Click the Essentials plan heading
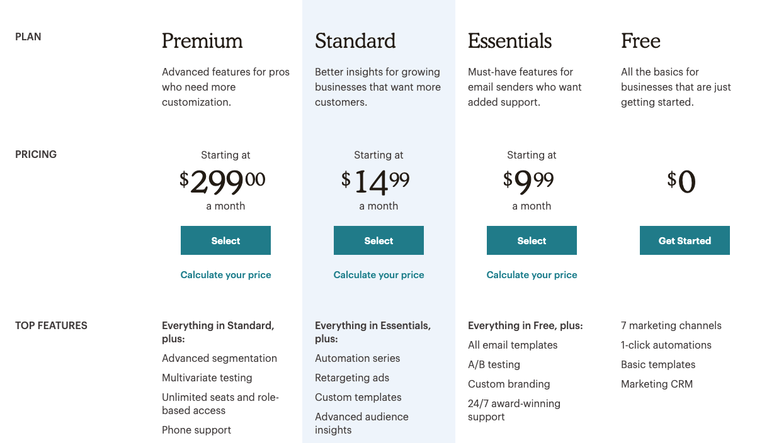757x443 pixels. (509, 41)
